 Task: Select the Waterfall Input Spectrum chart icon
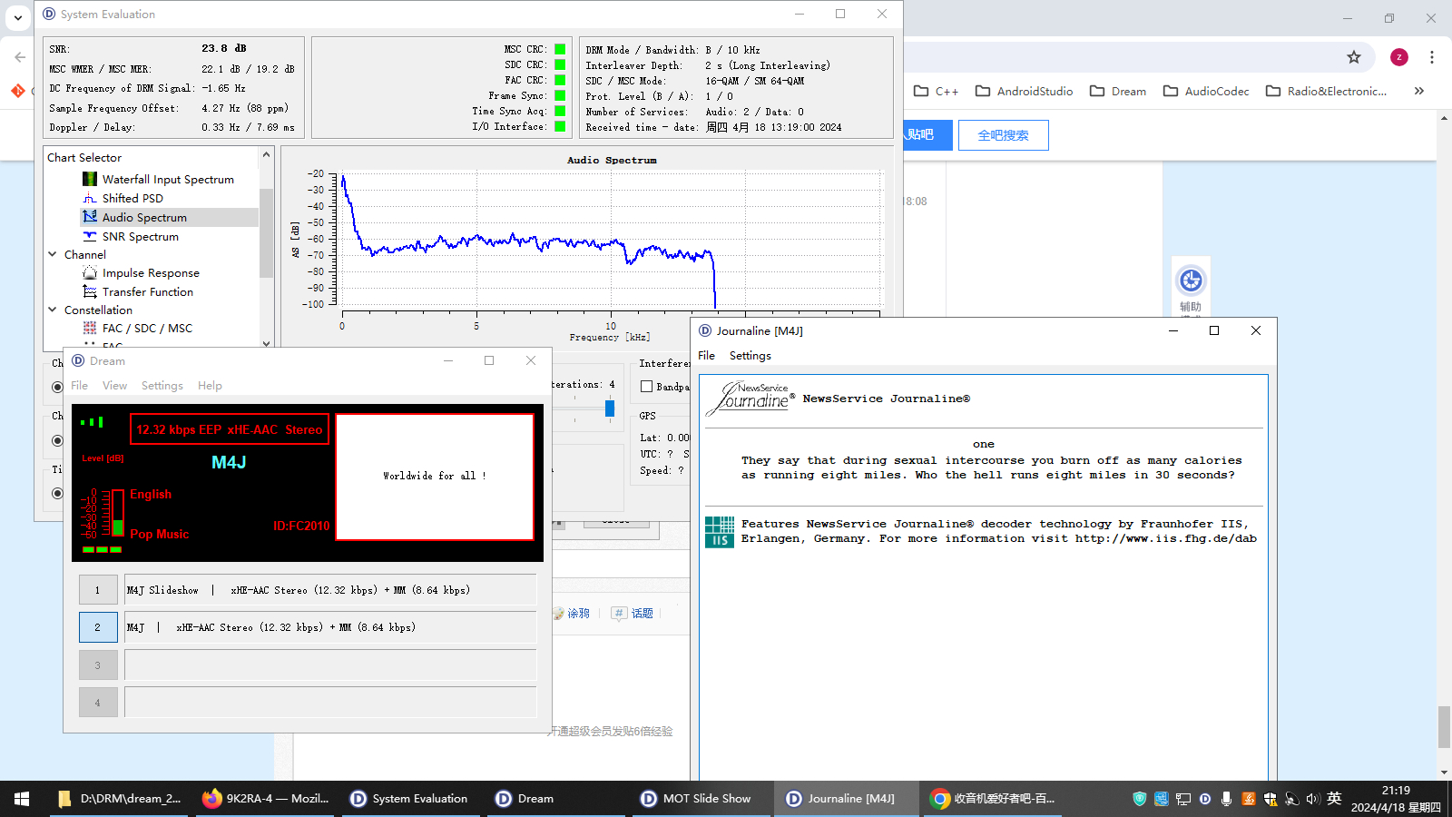tap(90, 180)
